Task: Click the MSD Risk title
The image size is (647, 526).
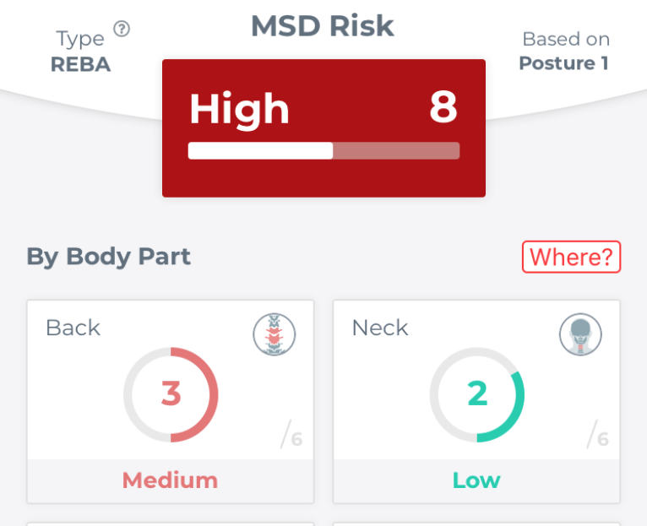Action: 323,26
